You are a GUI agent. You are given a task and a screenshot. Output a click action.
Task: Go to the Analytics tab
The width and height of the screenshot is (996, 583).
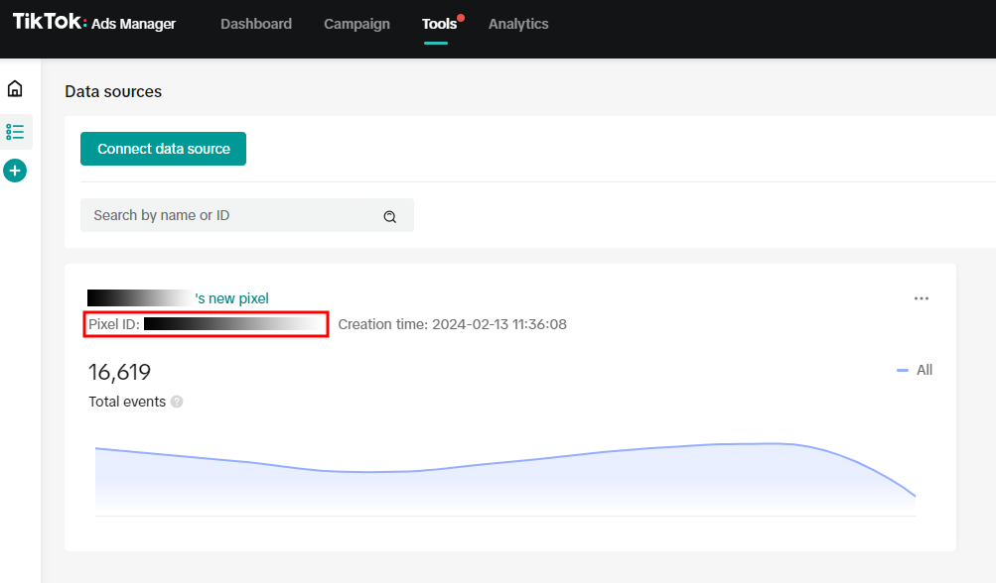518,24
